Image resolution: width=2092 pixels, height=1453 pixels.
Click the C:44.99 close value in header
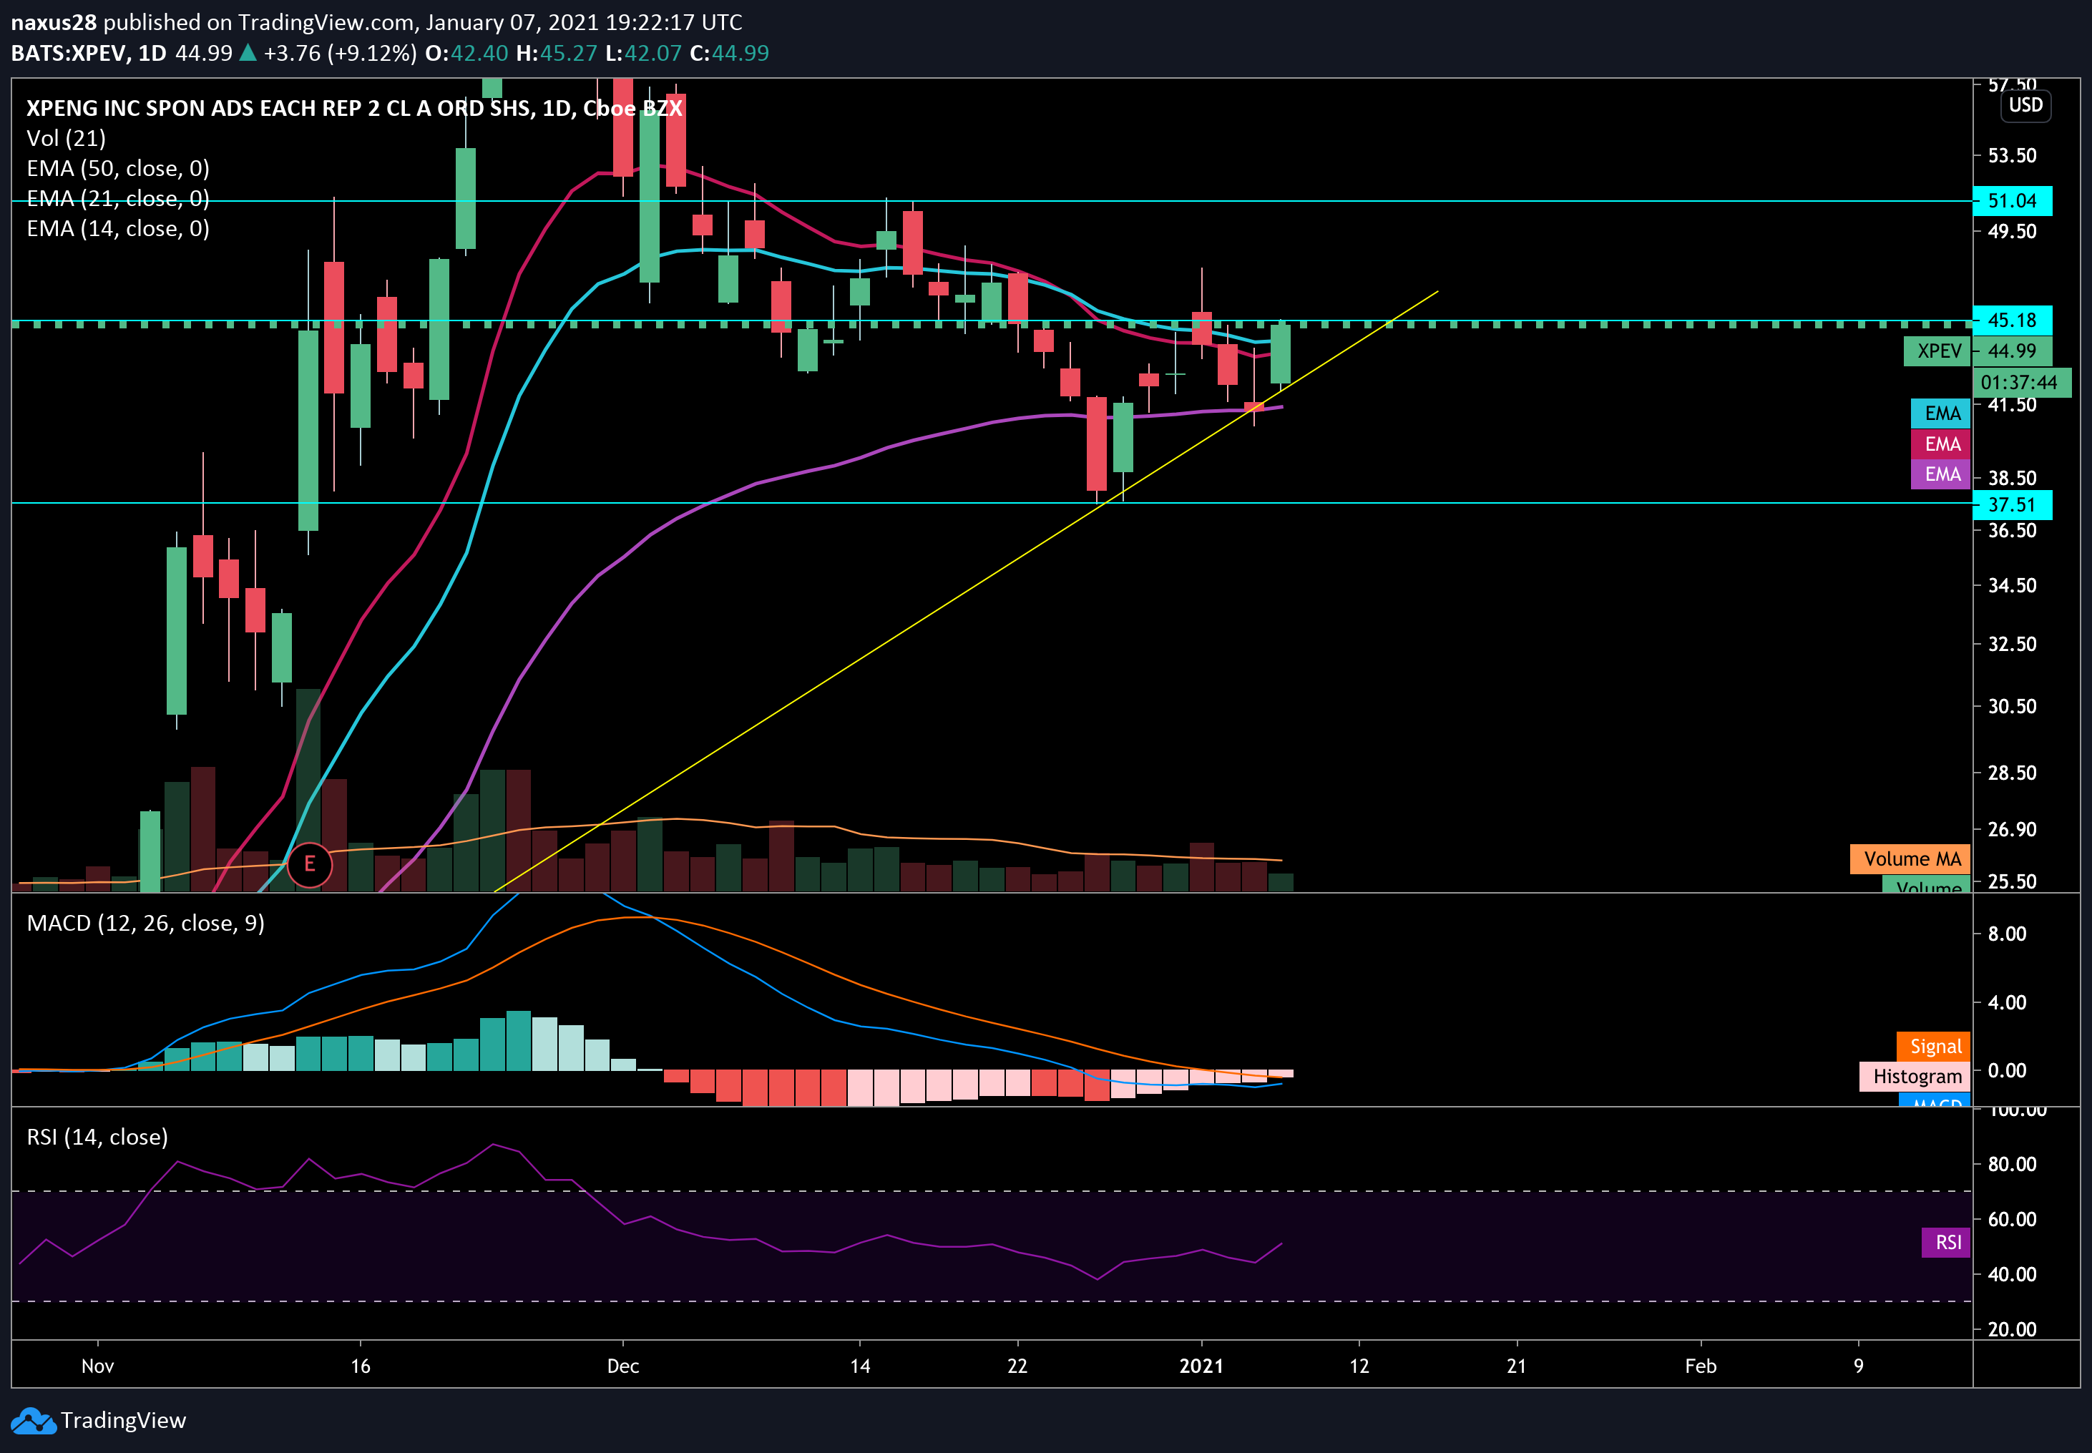[x=729, y=53]
